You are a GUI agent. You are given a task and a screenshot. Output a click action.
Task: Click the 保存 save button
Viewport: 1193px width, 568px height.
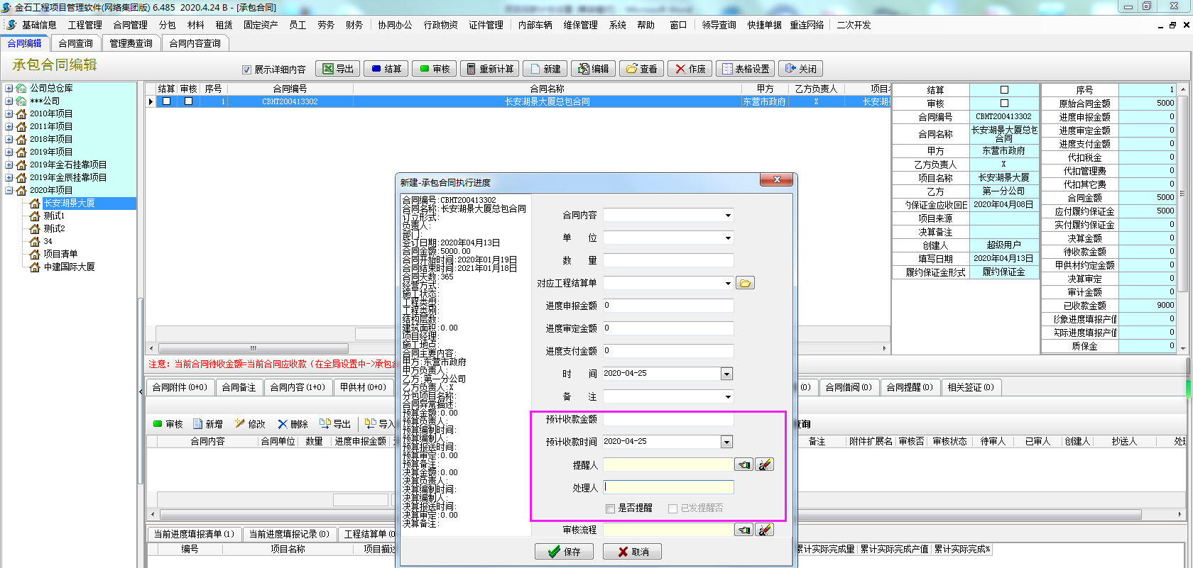tap(565, 552)
